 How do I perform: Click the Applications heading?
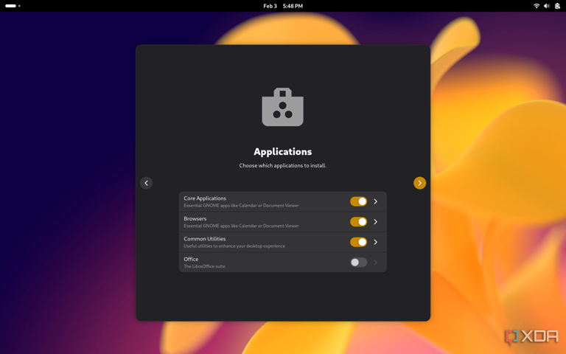[283, 152]
